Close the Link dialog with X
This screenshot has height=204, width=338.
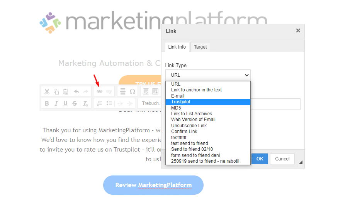(x=298, y=30)
